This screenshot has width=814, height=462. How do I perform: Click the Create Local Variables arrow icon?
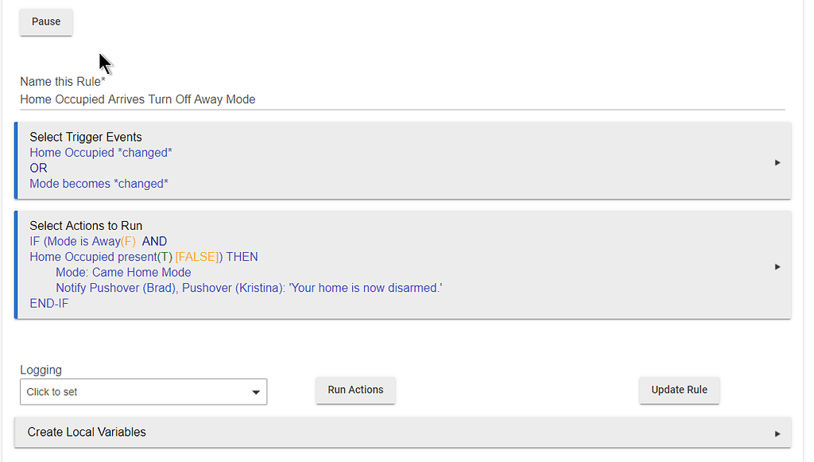coord(777,433)
